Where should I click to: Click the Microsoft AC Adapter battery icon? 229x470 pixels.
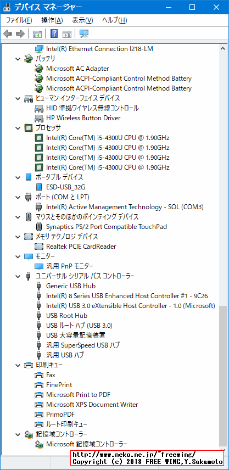[39, 69]
